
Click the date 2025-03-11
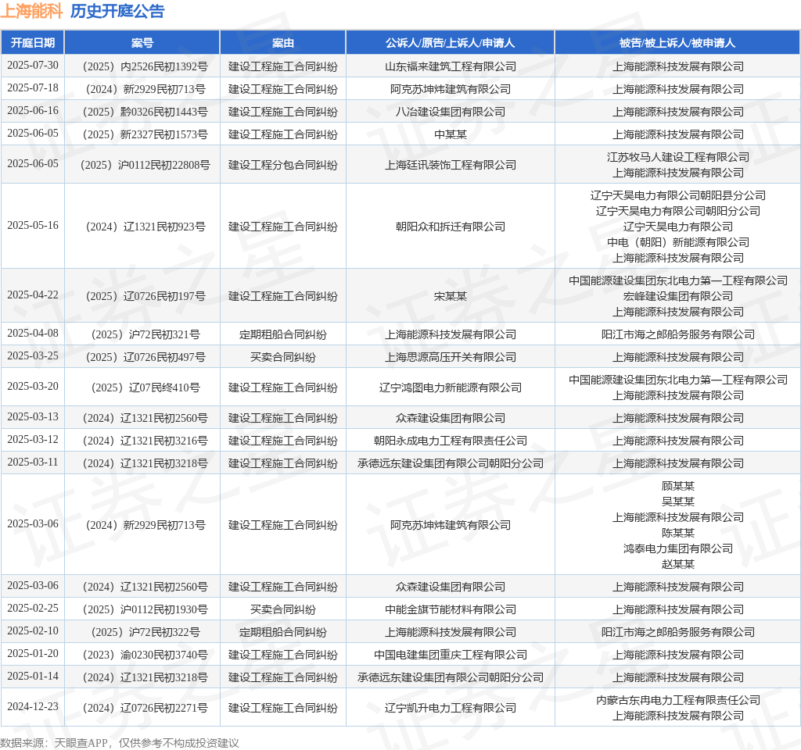(33, 462)
